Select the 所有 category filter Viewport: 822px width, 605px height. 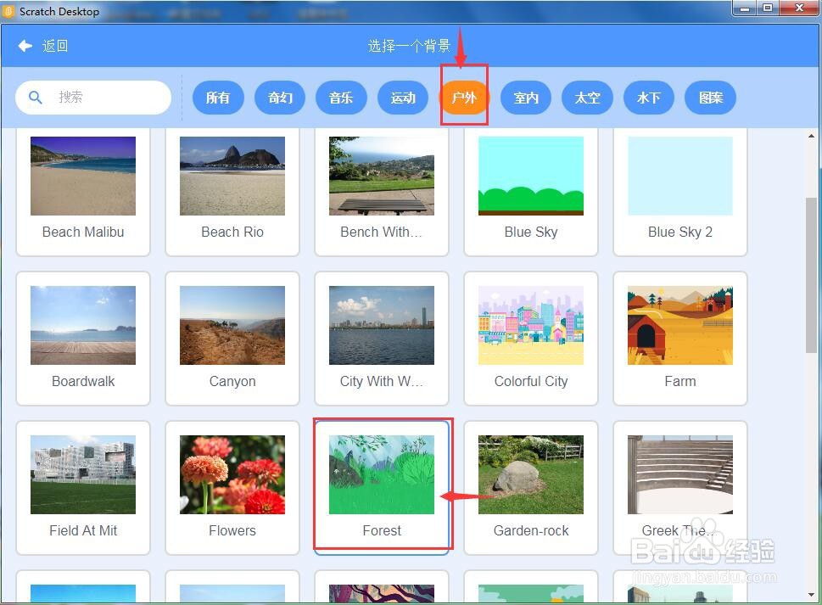coord(218,98)
